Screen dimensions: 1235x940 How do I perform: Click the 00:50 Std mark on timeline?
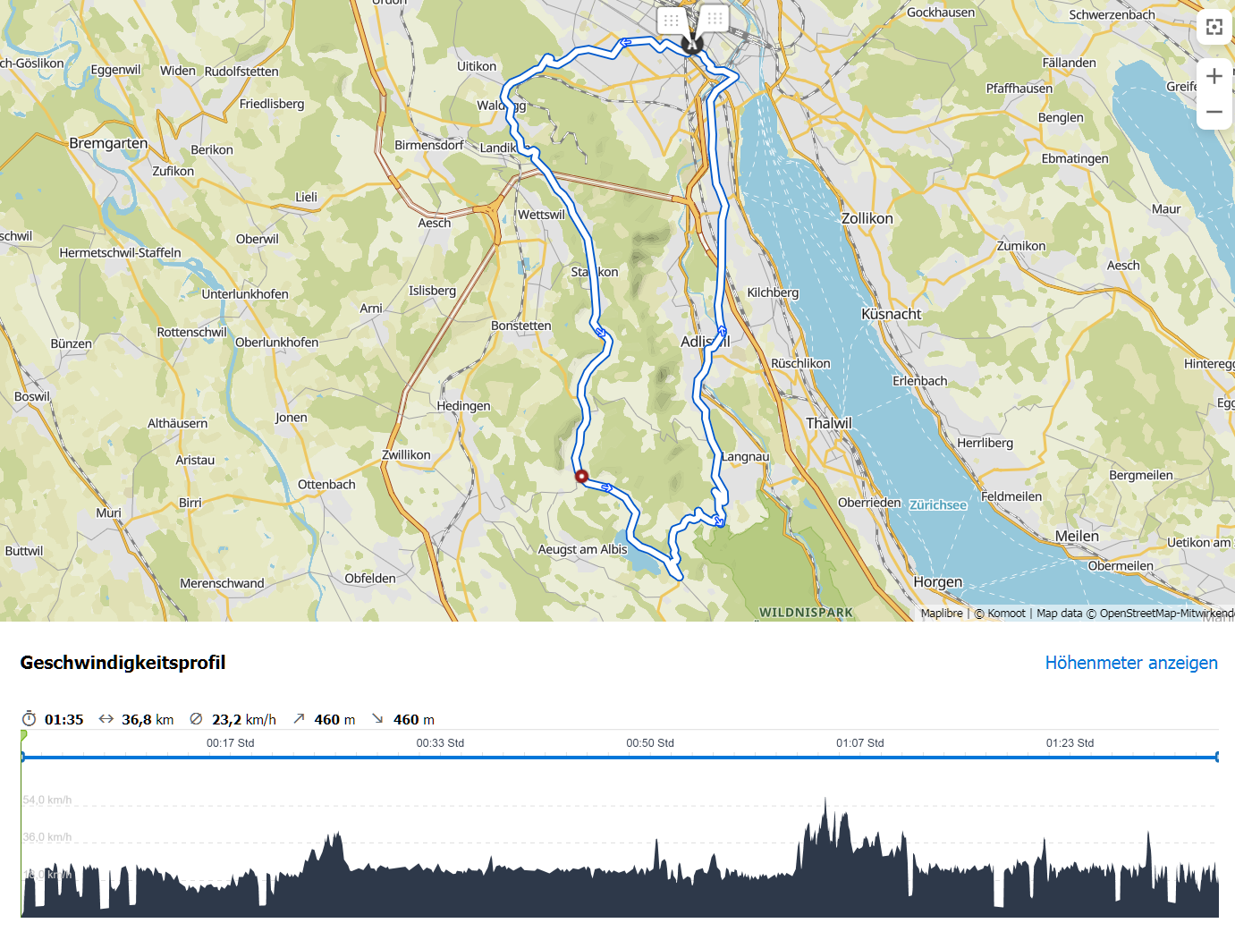(650, 743)
